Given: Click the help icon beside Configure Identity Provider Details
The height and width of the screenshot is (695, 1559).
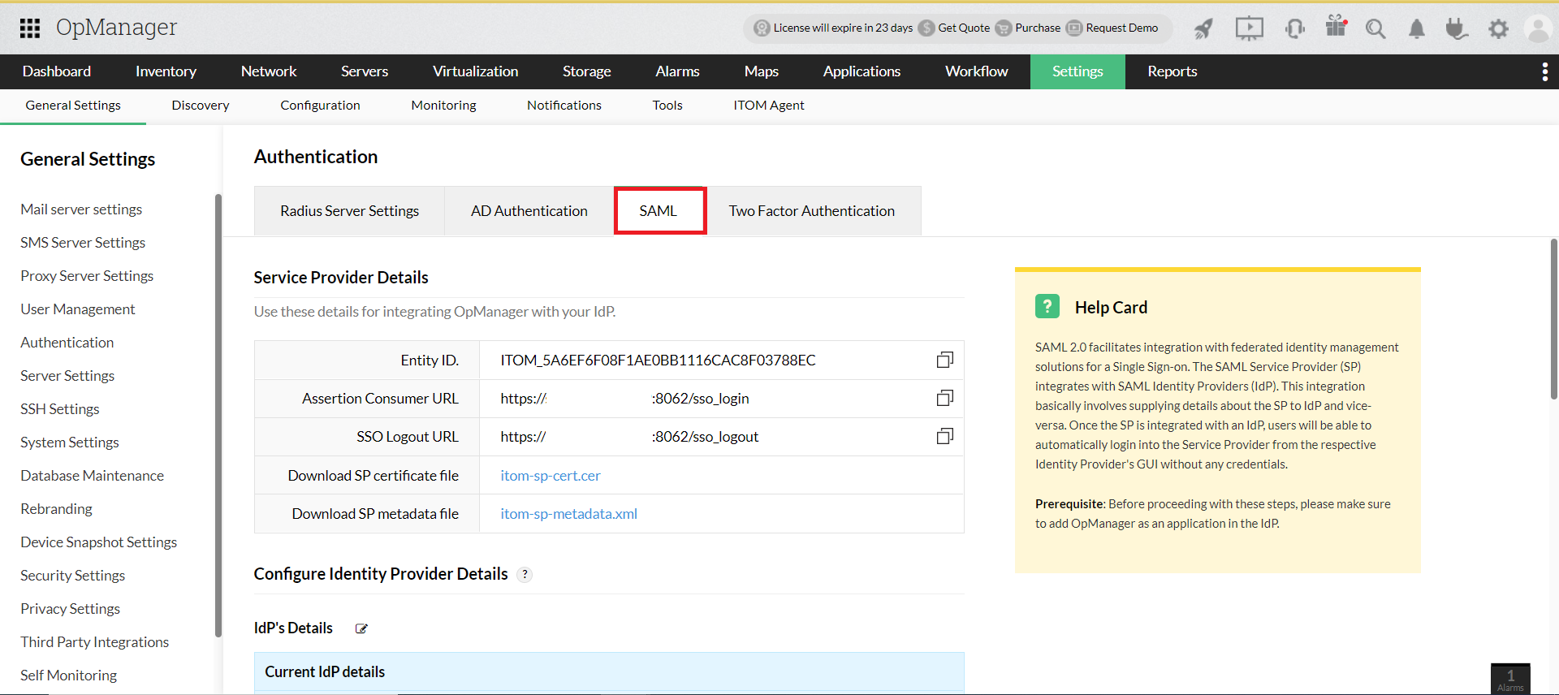Looking at the screenshot, I should (525, 574).
